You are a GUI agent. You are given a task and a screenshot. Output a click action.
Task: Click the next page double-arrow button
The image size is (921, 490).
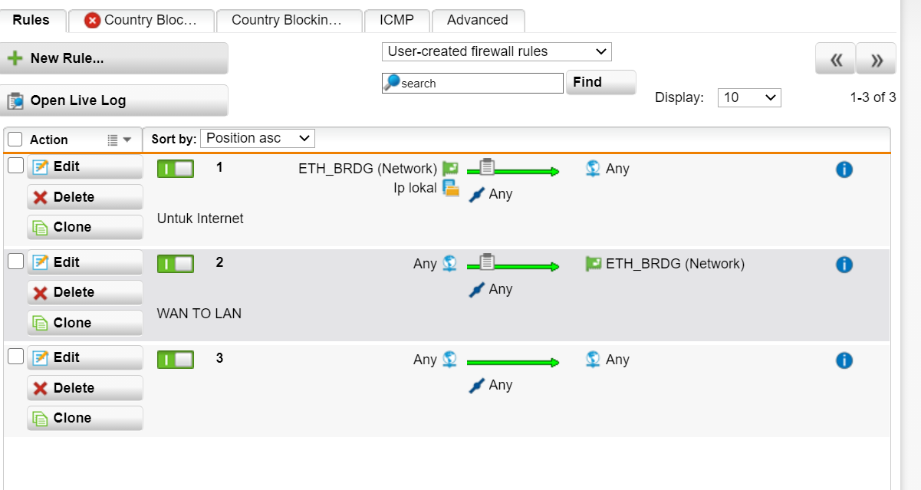point(876,60)
